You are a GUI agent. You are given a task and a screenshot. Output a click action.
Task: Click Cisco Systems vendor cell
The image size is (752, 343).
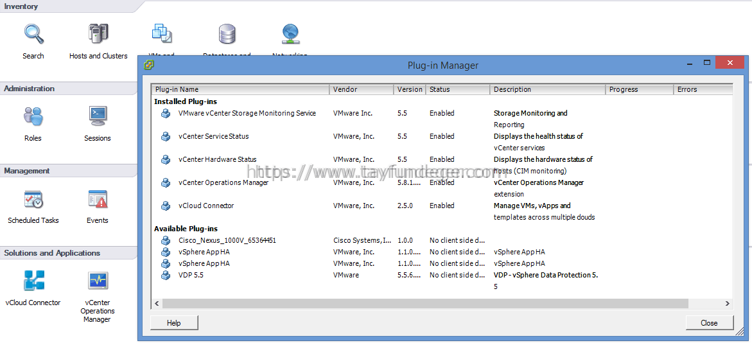point(362,240)
